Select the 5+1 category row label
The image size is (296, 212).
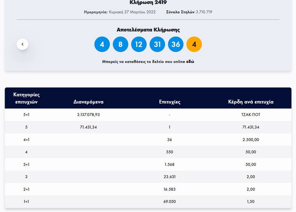pos(27,115)
